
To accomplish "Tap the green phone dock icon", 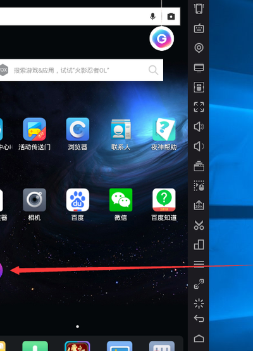I will (35, 346).
